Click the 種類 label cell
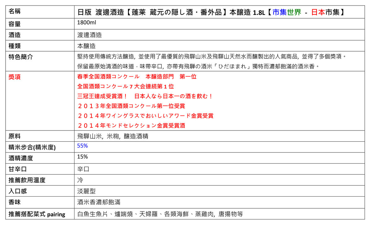This screenshot has height=226, width=371. point(40,46)
